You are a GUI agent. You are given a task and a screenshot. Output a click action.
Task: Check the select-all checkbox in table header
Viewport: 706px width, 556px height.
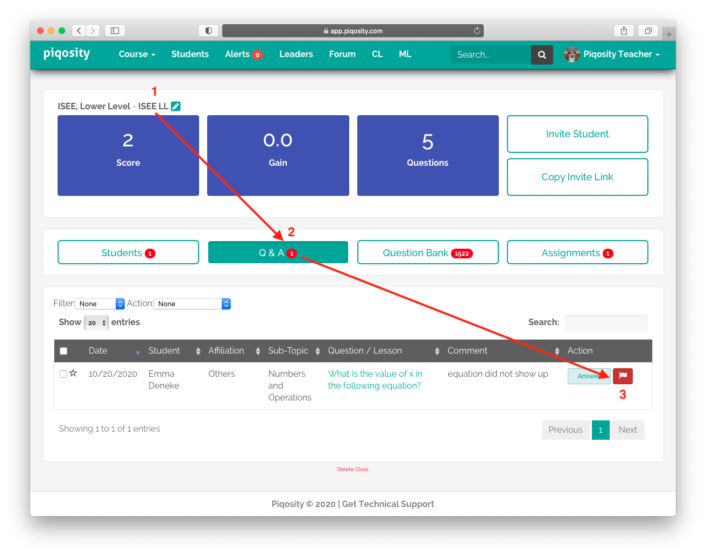point(63,351)
